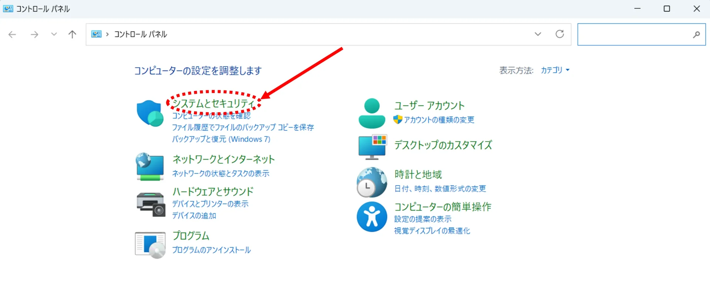Image resolution: width=710 pixels, height=285 pixels.
Task: Open ファイル履歴でファイルのバックアップ コピーを保存
Action: (243, 127)
